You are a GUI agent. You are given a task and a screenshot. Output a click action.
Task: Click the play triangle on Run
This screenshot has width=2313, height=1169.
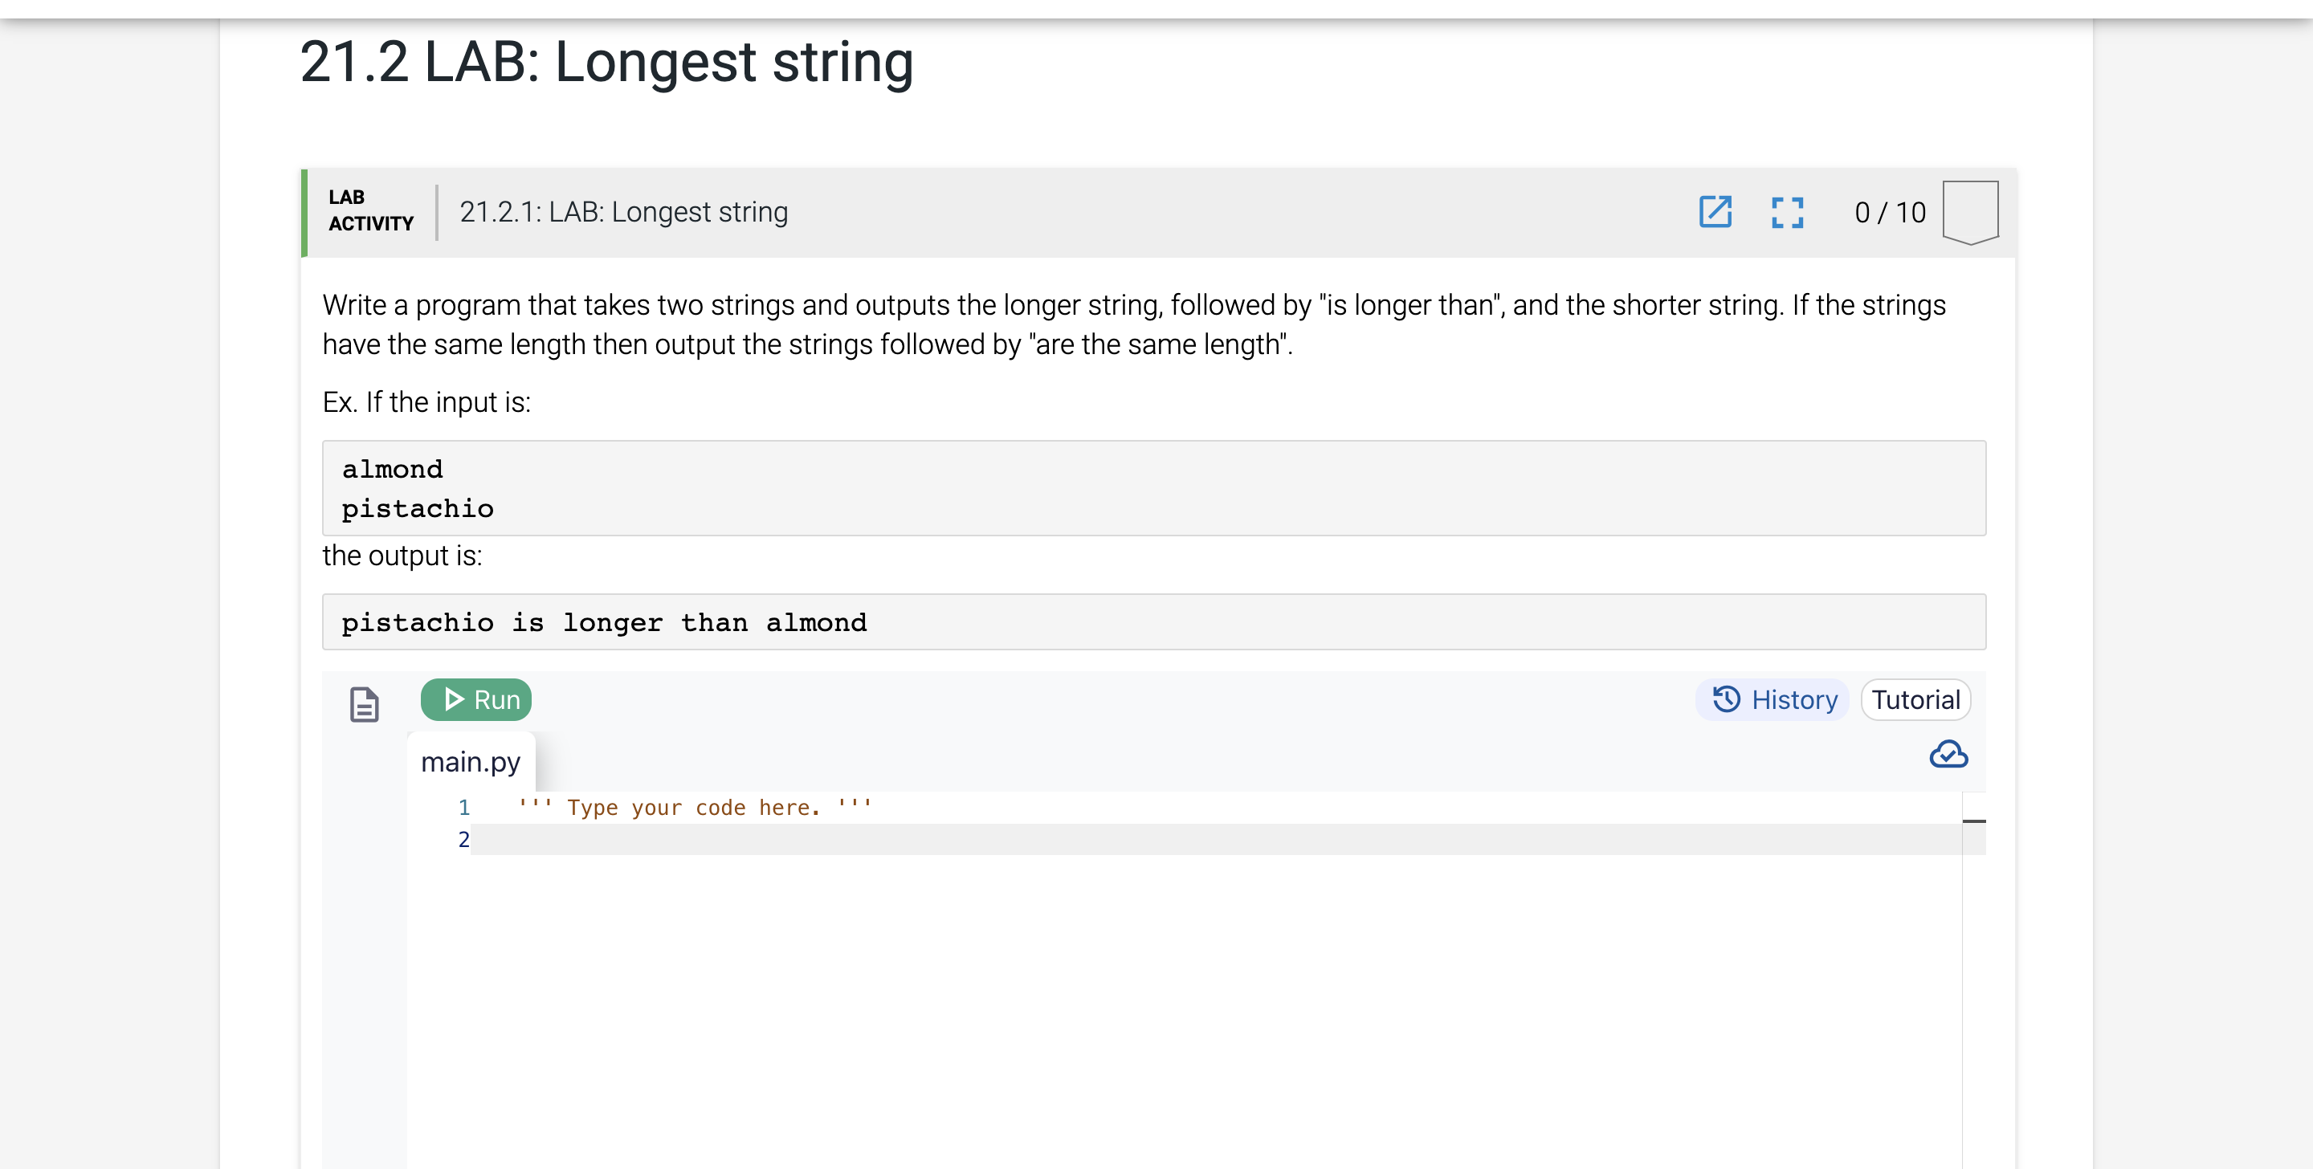pyautogui.click(x=454, y=699)
